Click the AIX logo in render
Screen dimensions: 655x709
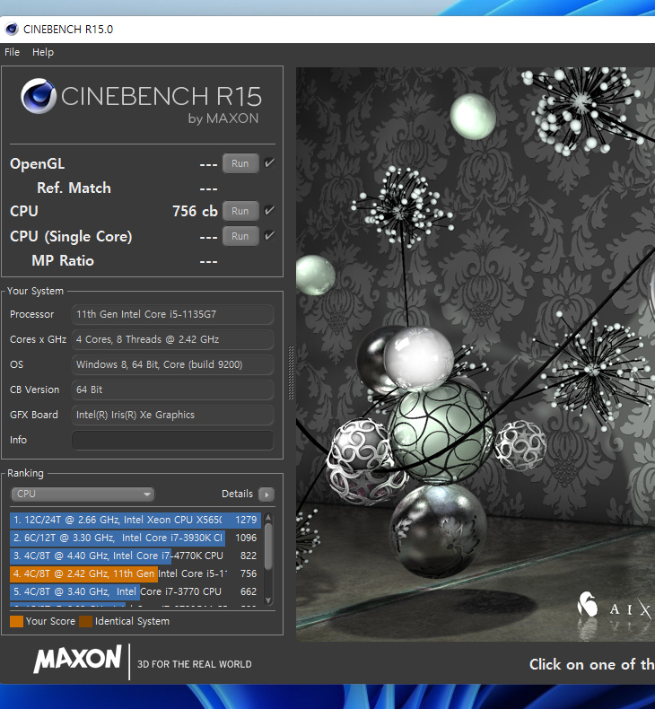616,607
